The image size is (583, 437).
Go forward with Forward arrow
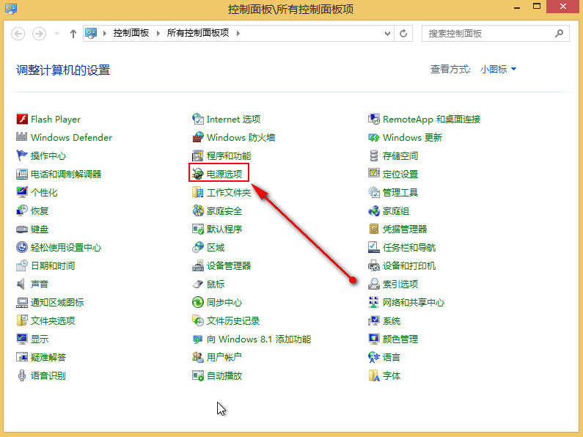pos(39,34)
